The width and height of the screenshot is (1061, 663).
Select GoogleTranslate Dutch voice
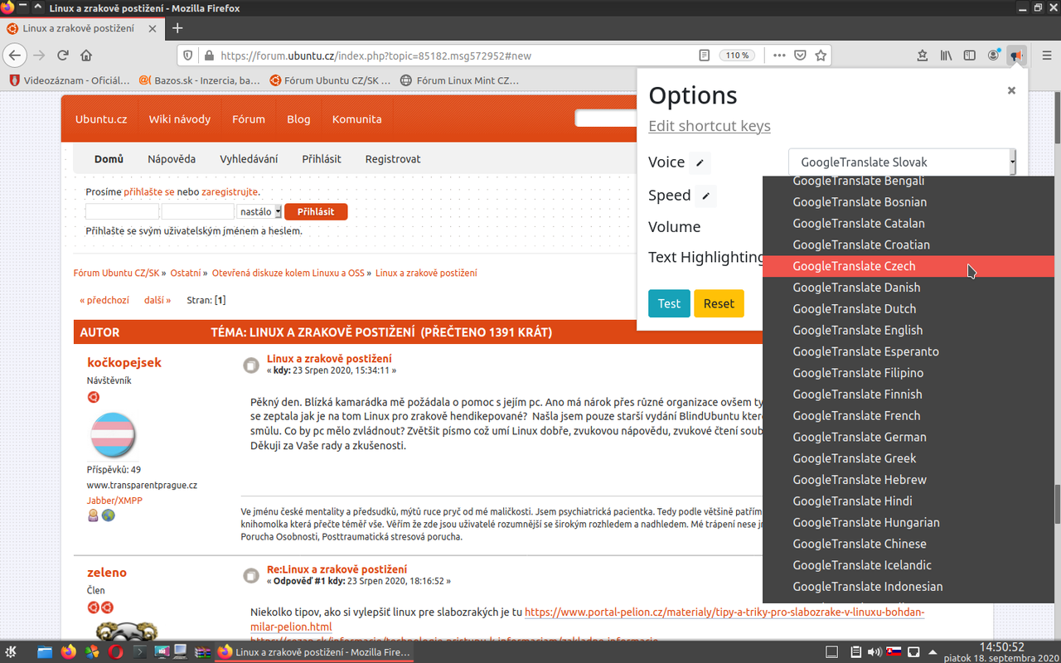coord(908,308)
